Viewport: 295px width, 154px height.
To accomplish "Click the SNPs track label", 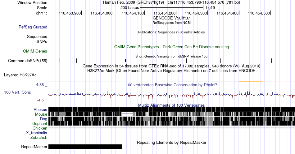I will click(42, 41).
